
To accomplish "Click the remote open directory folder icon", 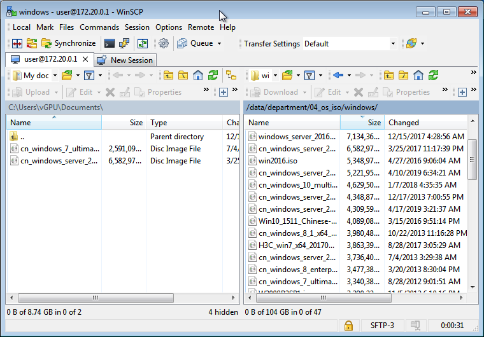I will [287, 76].
